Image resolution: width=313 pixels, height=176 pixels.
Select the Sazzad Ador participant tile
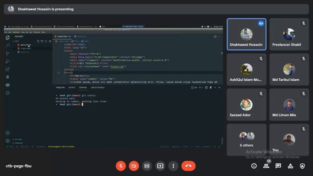point(246,105)
